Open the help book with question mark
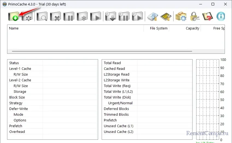Viewport: 232px width, 143px height. (207, 16)
